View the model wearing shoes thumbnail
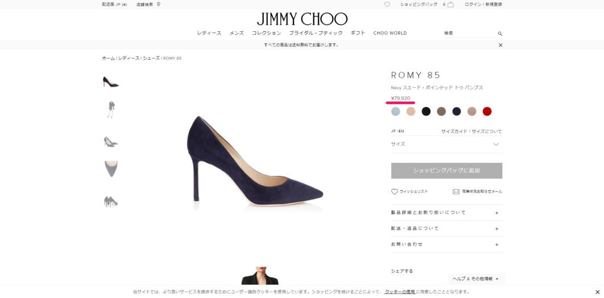 click(x=111, y=109)
